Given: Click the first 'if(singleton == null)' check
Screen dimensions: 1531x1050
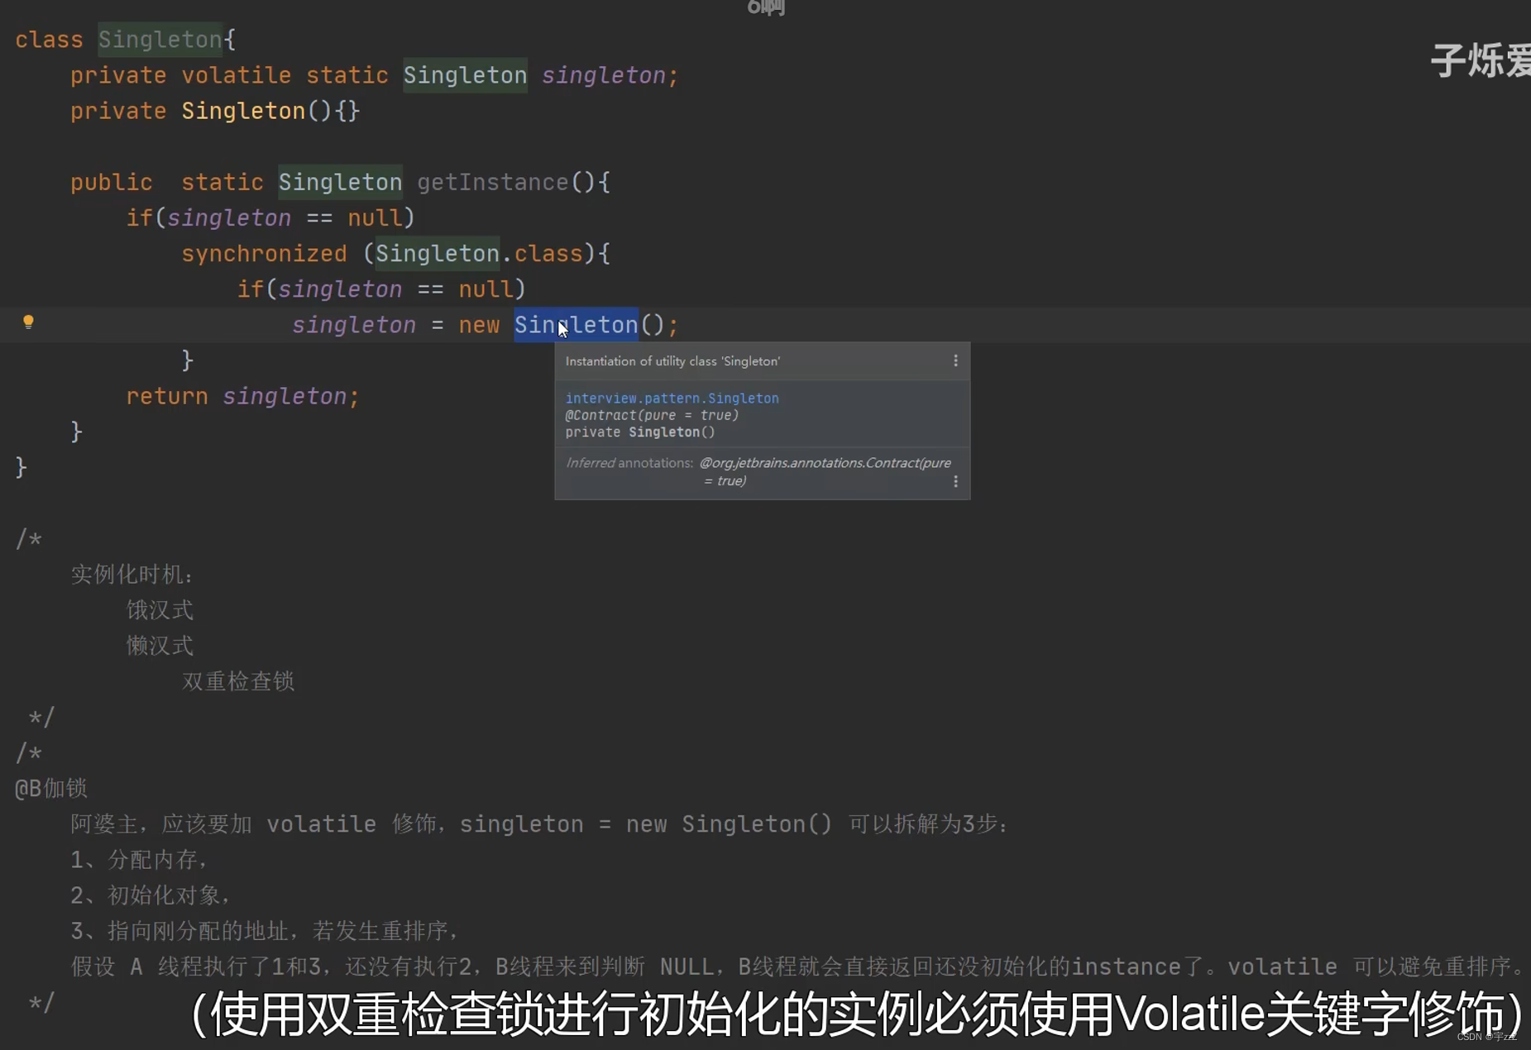Looking at the screenshot, I should pos(270,218).
